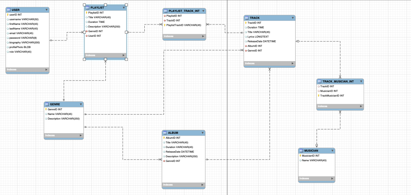Collapse the PLAYLIST_TRACK_INT table via header arrow

203,11
